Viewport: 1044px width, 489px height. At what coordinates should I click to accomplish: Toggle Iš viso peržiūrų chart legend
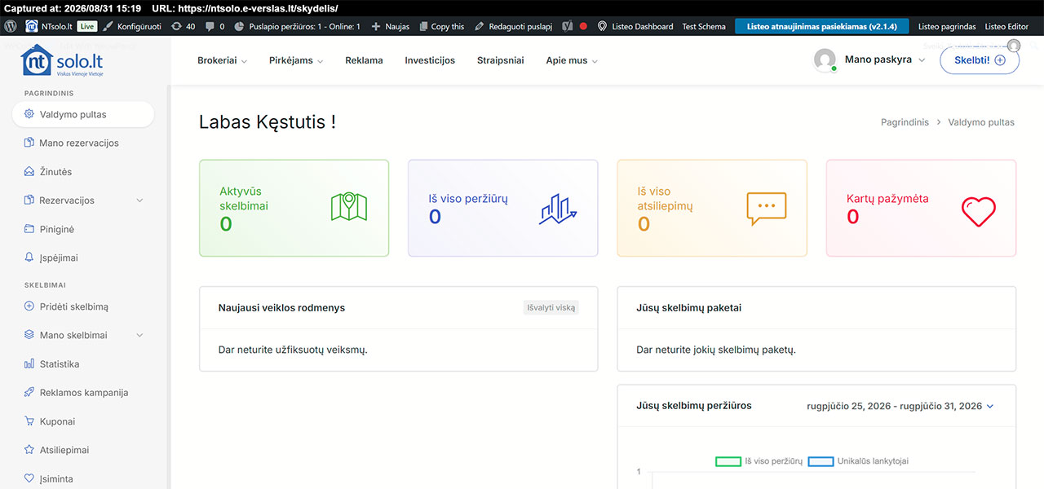[759, 461]
